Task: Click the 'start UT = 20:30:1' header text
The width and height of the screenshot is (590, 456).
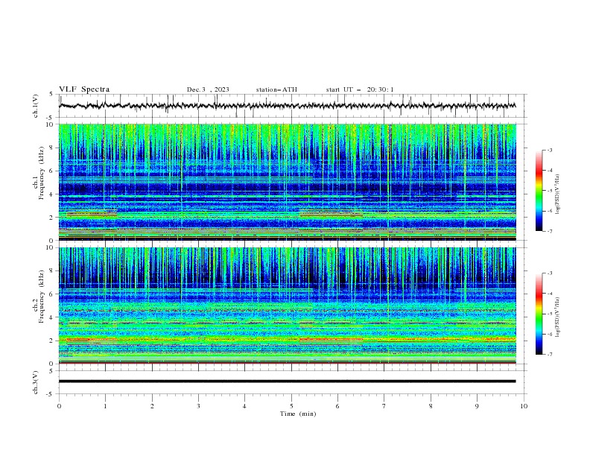Action: point(360,89)
